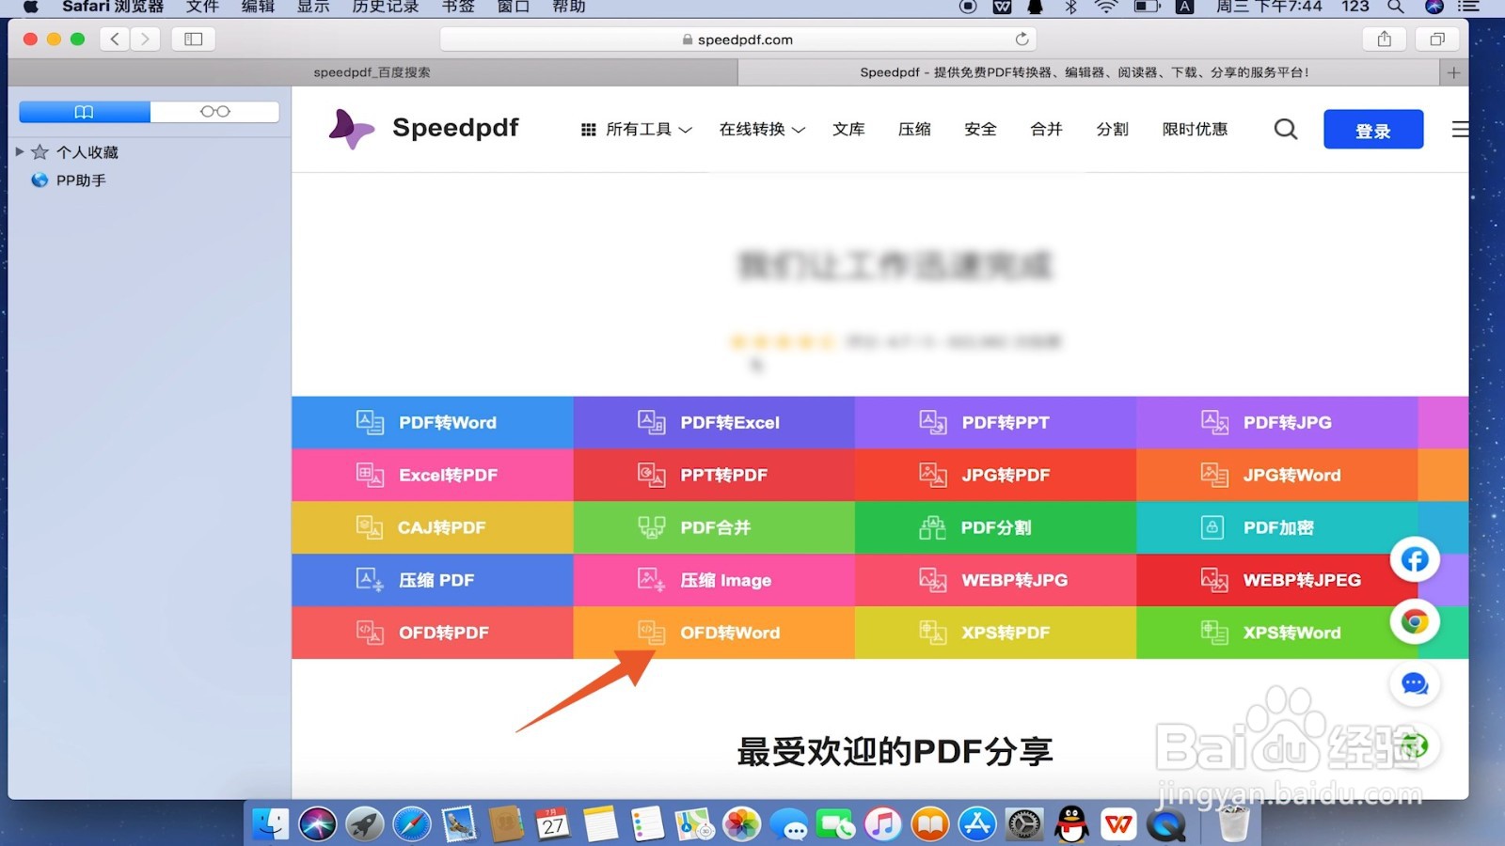Toggle the Safari sidebar button
The image size is (1505, 846).
click(194, 39)
